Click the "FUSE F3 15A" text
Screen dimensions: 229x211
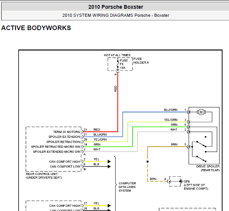coord(124,64)
